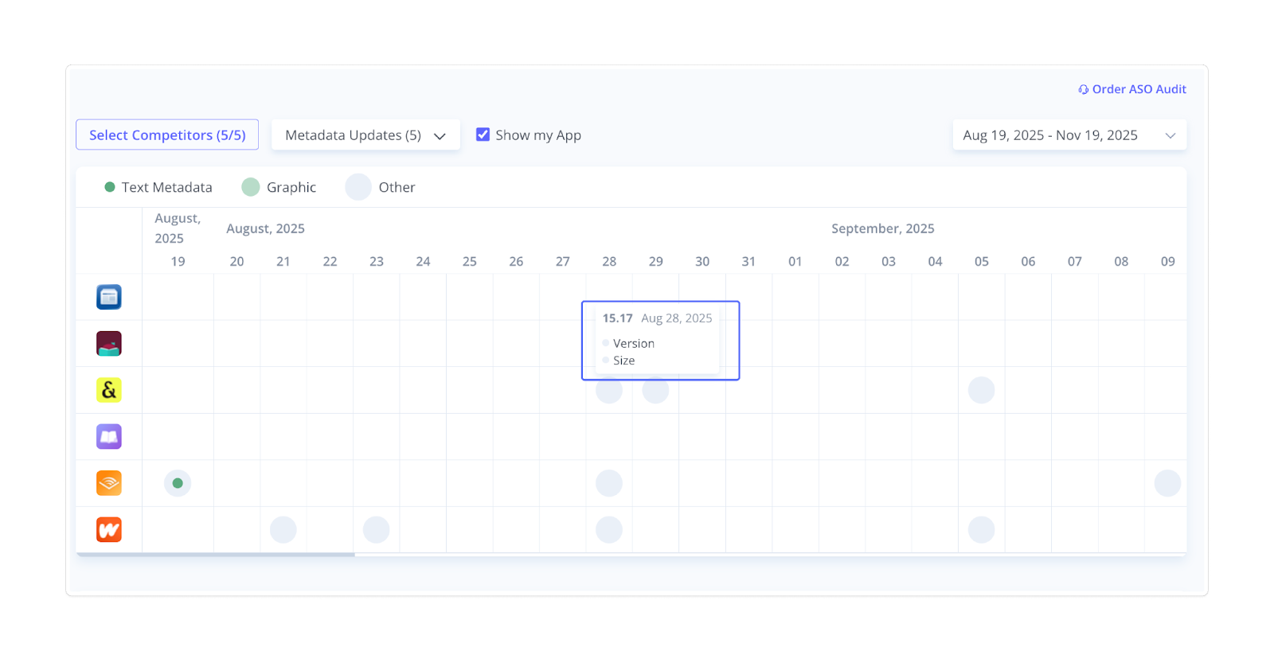Open Select Competitors (5/5) button
The height and width of the screenshot is (663, 1274).
(x=167, y=135)
